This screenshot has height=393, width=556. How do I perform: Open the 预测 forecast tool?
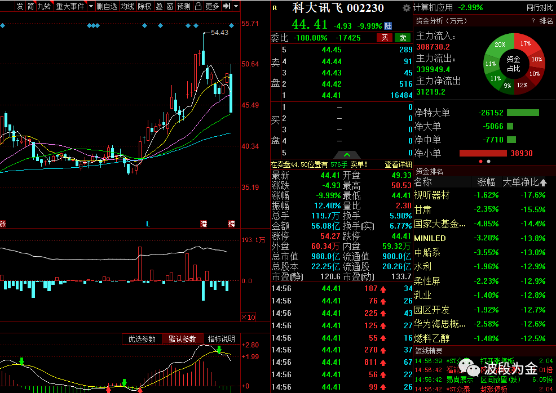pyautogui.click(x=184, y=6)
